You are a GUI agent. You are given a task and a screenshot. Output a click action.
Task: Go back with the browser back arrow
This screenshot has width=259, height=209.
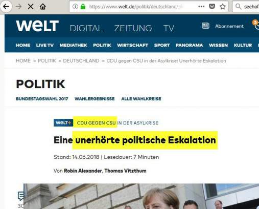[6, 7]
